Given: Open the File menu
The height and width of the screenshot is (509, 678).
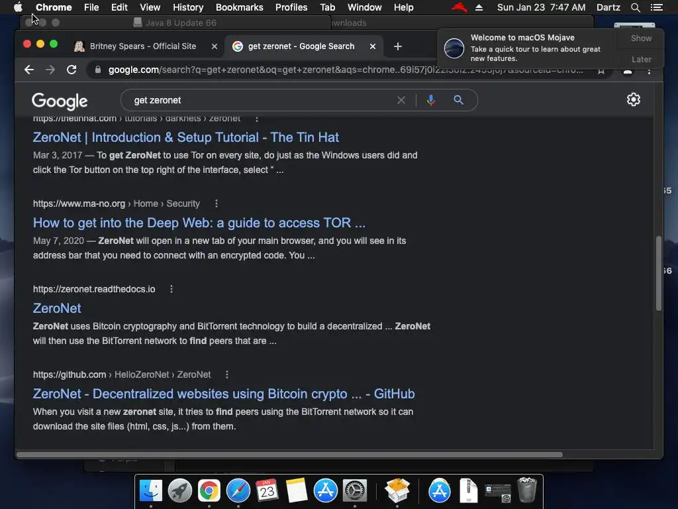Looking at the screenshot, I should [91, 7].
